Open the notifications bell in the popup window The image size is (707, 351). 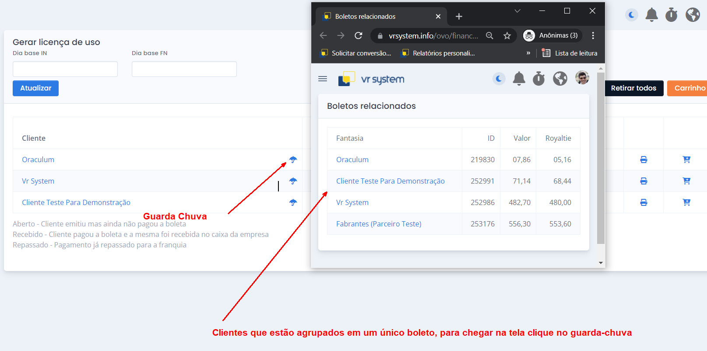click(519, 79)
